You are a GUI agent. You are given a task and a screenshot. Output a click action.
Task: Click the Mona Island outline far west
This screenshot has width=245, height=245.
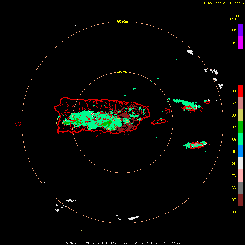[x=18, y=124]
